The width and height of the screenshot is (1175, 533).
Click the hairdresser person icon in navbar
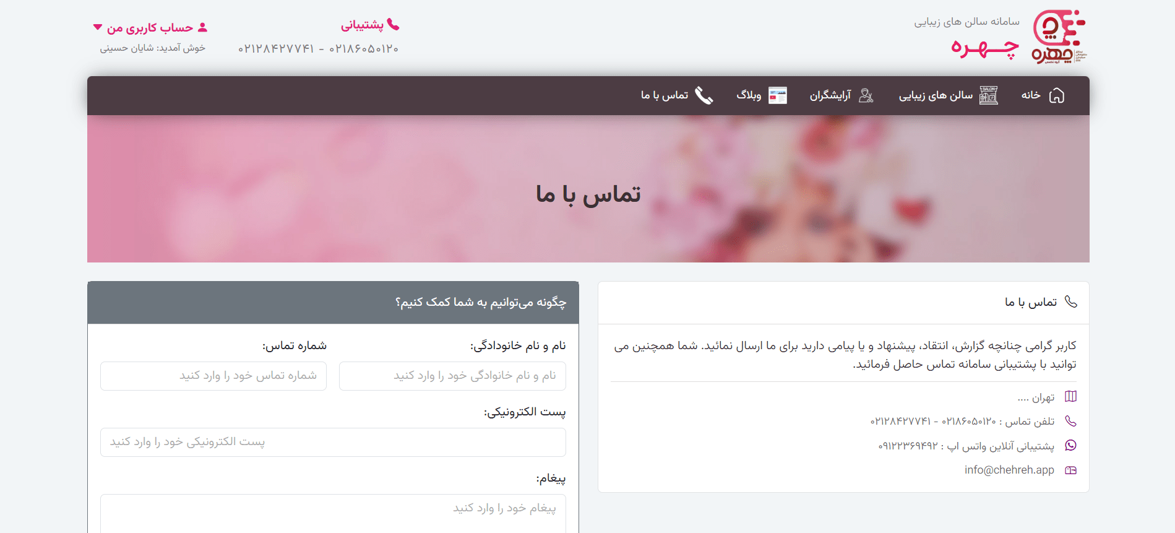click(866, 95)
